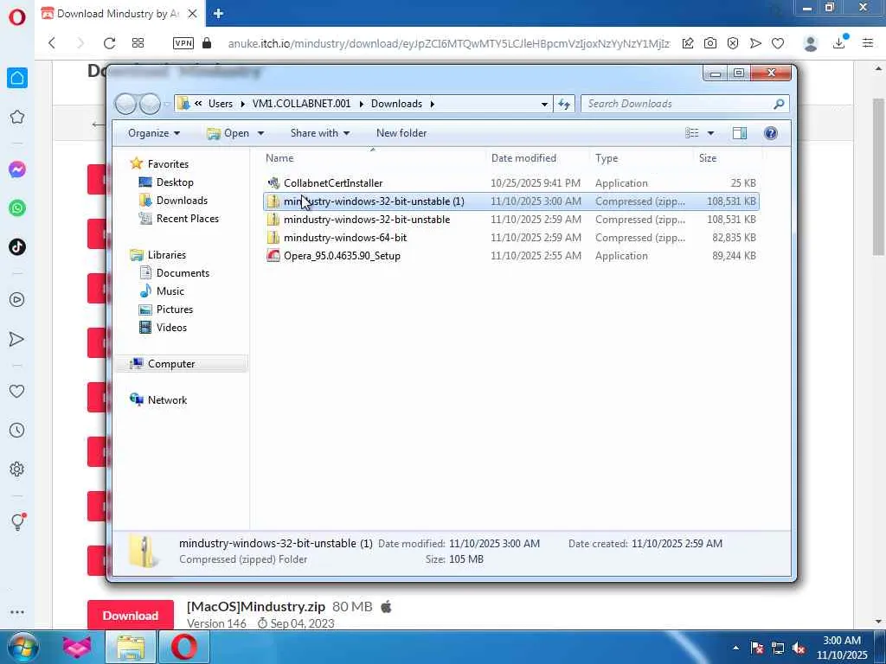Open the Share with dropdown

[320, 133]
